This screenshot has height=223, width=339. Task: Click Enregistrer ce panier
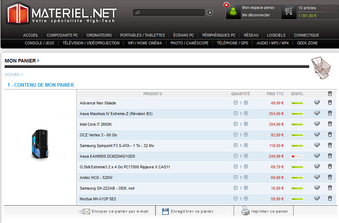tap(192, 211)
